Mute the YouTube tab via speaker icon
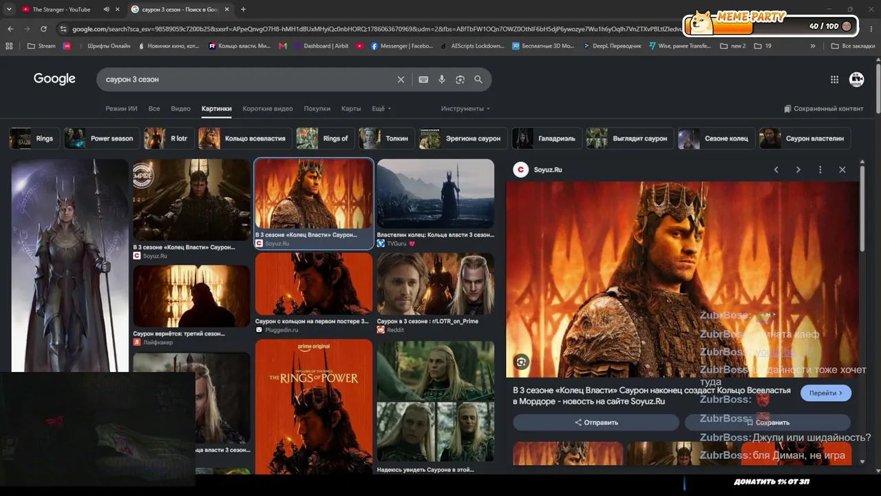 (106, 10)
